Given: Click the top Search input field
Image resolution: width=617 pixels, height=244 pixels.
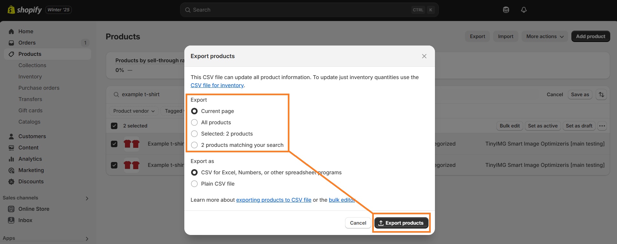Looking at the screenshot, I should (x=309, y=10).
